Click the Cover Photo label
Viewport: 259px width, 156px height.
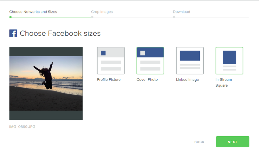(147, 79)
